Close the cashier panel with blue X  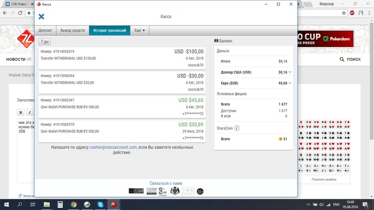pos(41,17)
